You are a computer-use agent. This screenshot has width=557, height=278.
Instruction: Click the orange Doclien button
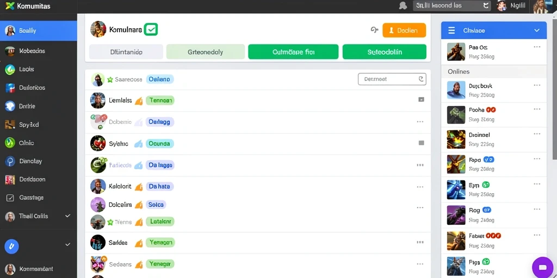point(404,30)
